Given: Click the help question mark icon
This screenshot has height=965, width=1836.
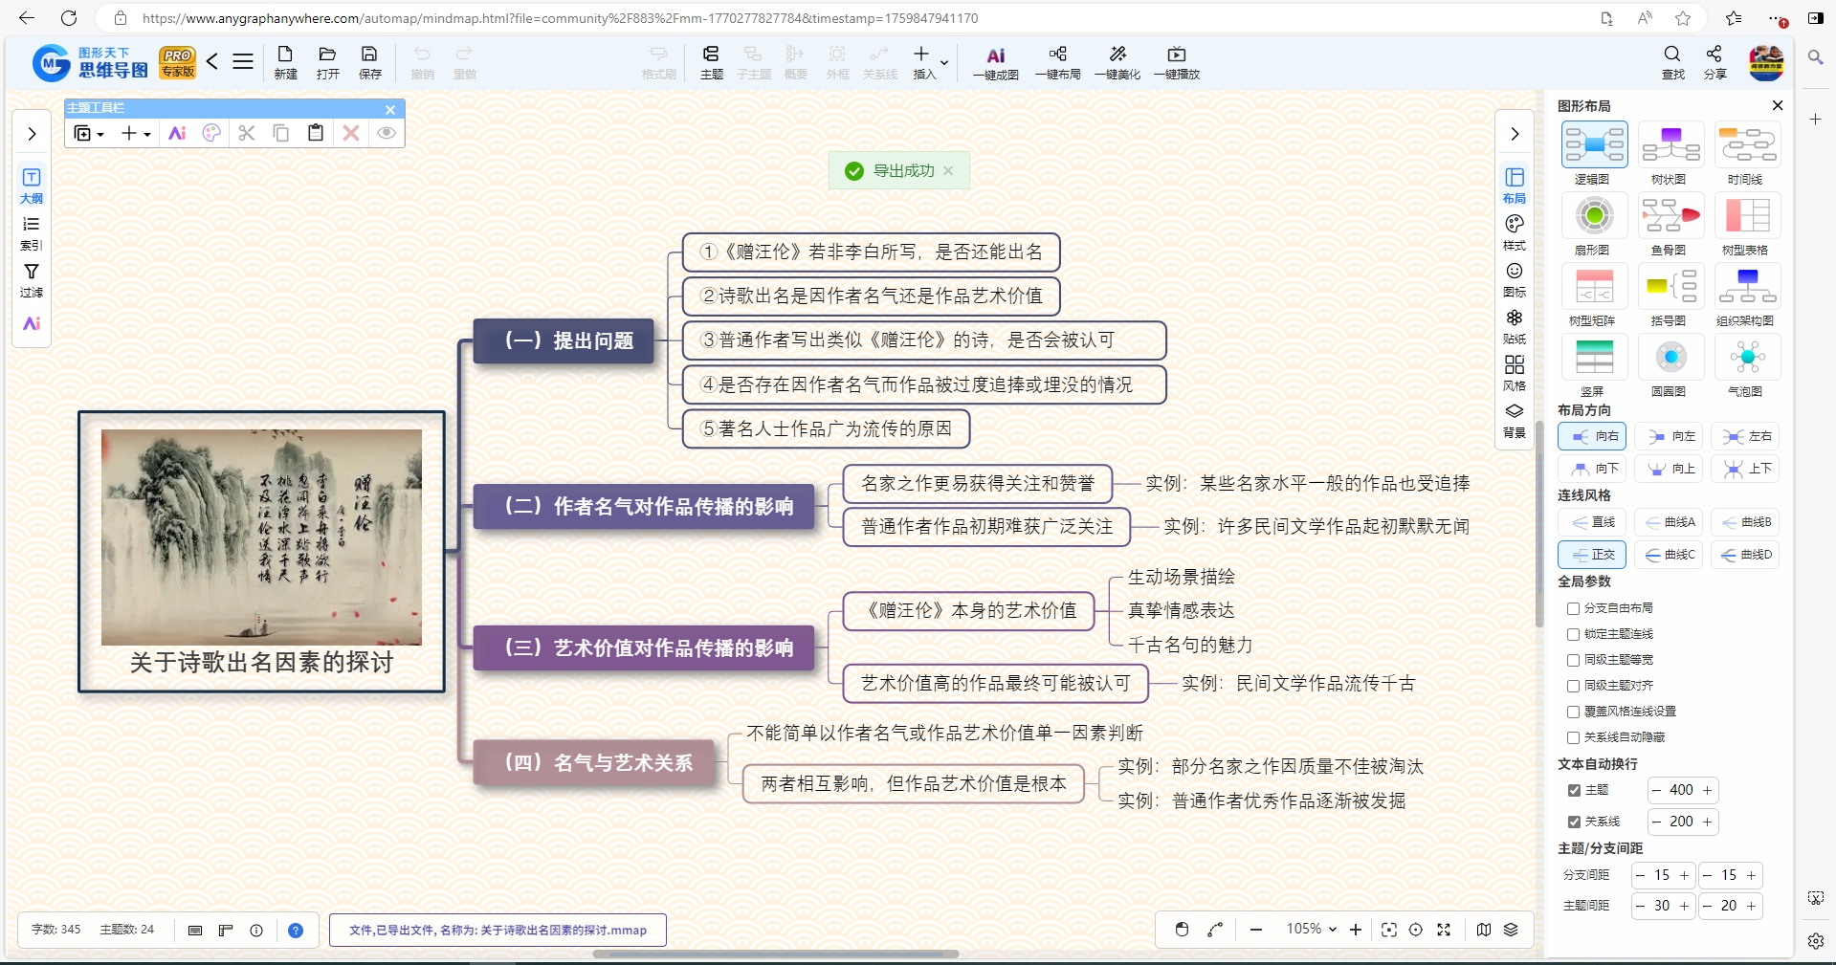Looking at the screenshot, I should pos(296,930).
